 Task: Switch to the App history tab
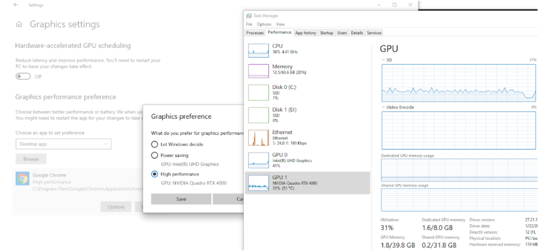pos(306,33)
